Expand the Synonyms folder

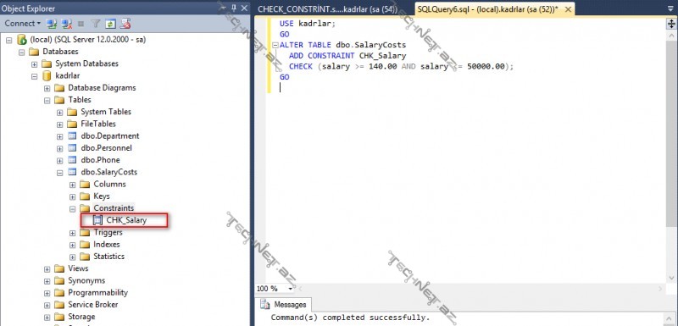[x=47, y=281]
